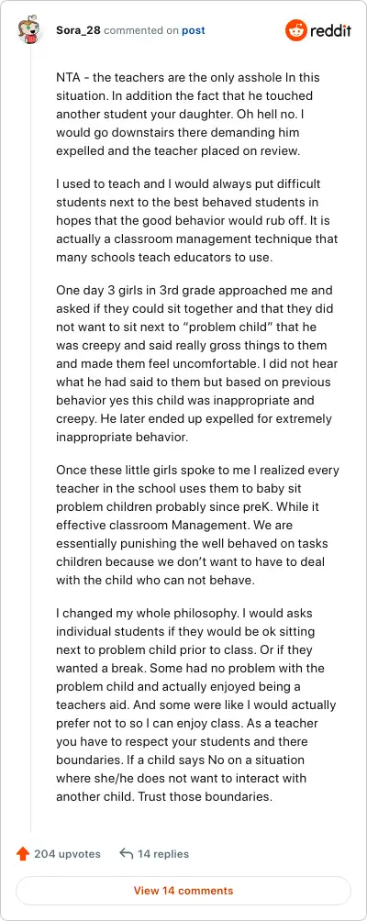367x921 pixels.
Task: Open the "14 replies" link
Action: (163, 854)
